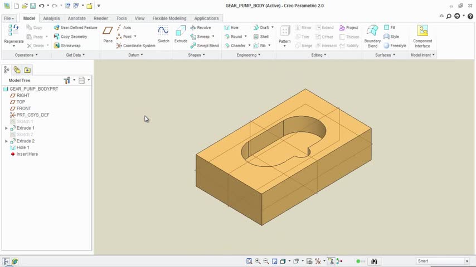The width and height of the screenshot is (476, 267).
Task: Expand the Extrude 2 tree node
Action: tap(6, 141)
